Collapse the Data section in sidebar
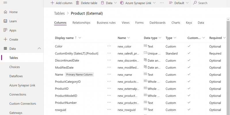This screenshot has height=115, width=230. tap(39, 49)
